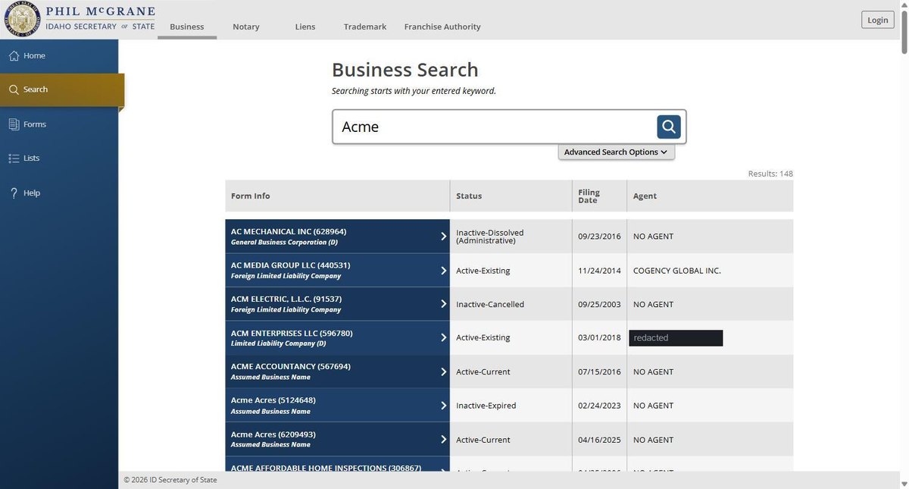Viewport: 909px width, 489px height.
Task: Click the Phil McGrane Secretary of State title
Action: point(100,19)
